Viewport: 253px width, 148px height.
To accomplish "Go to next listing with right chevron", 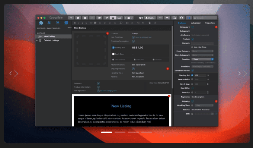I will 132,18.
